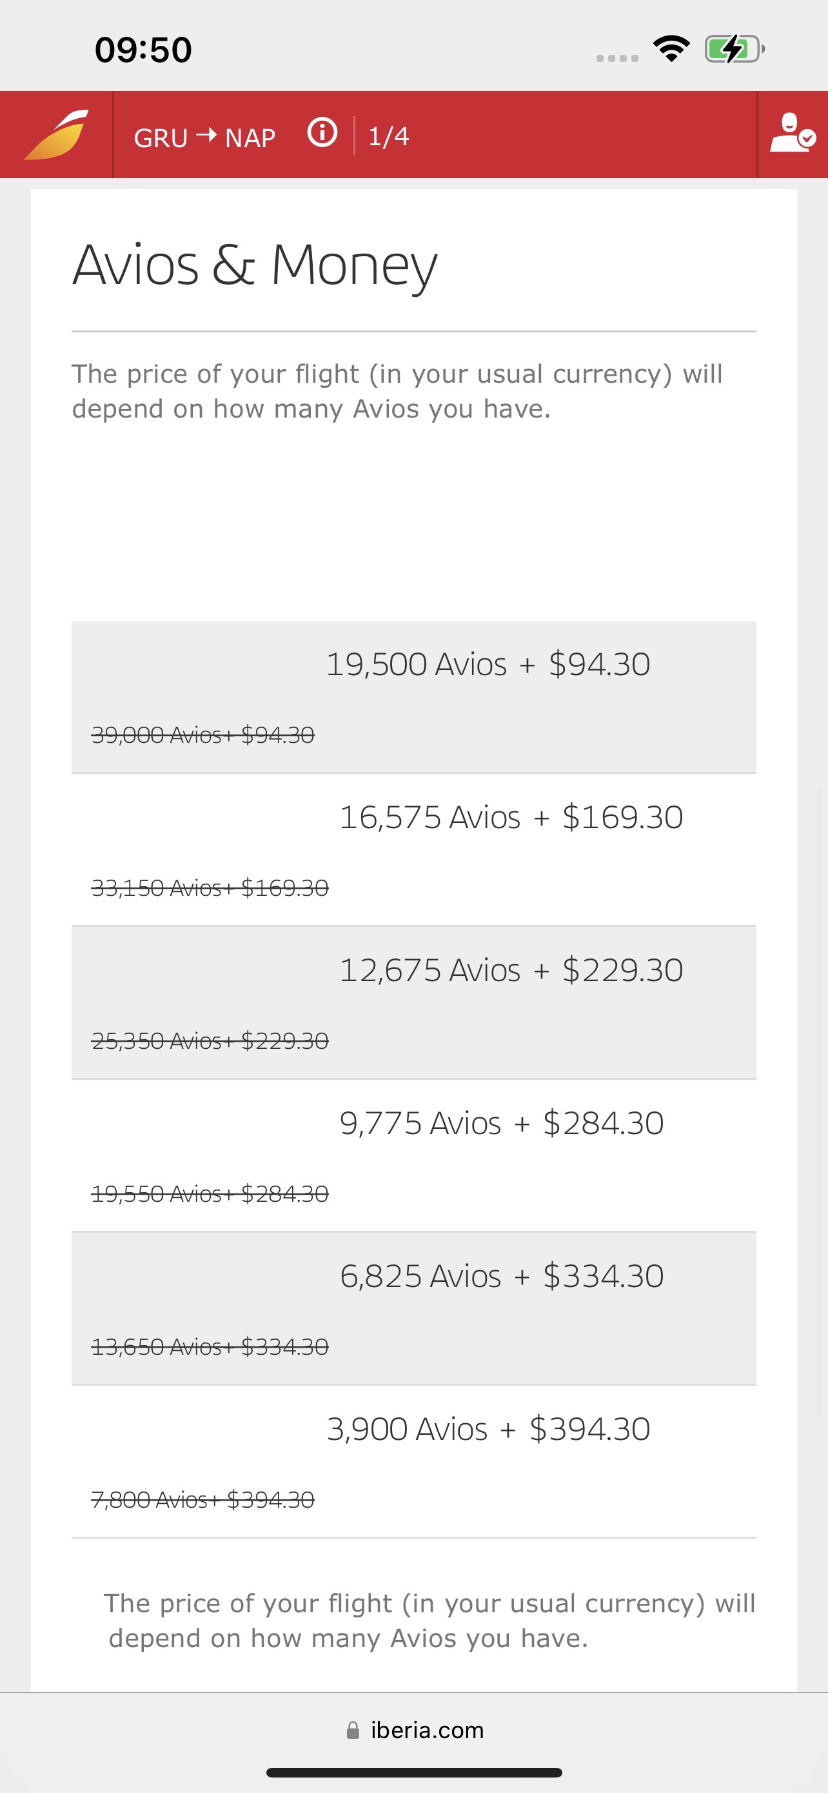Screen dimensions: 828x1793
Task: Tap the 1/4 step indicator
Action: 388,136
